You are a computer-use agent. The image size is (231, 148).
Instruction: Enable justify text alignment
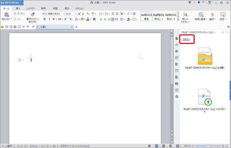[113, 19]
